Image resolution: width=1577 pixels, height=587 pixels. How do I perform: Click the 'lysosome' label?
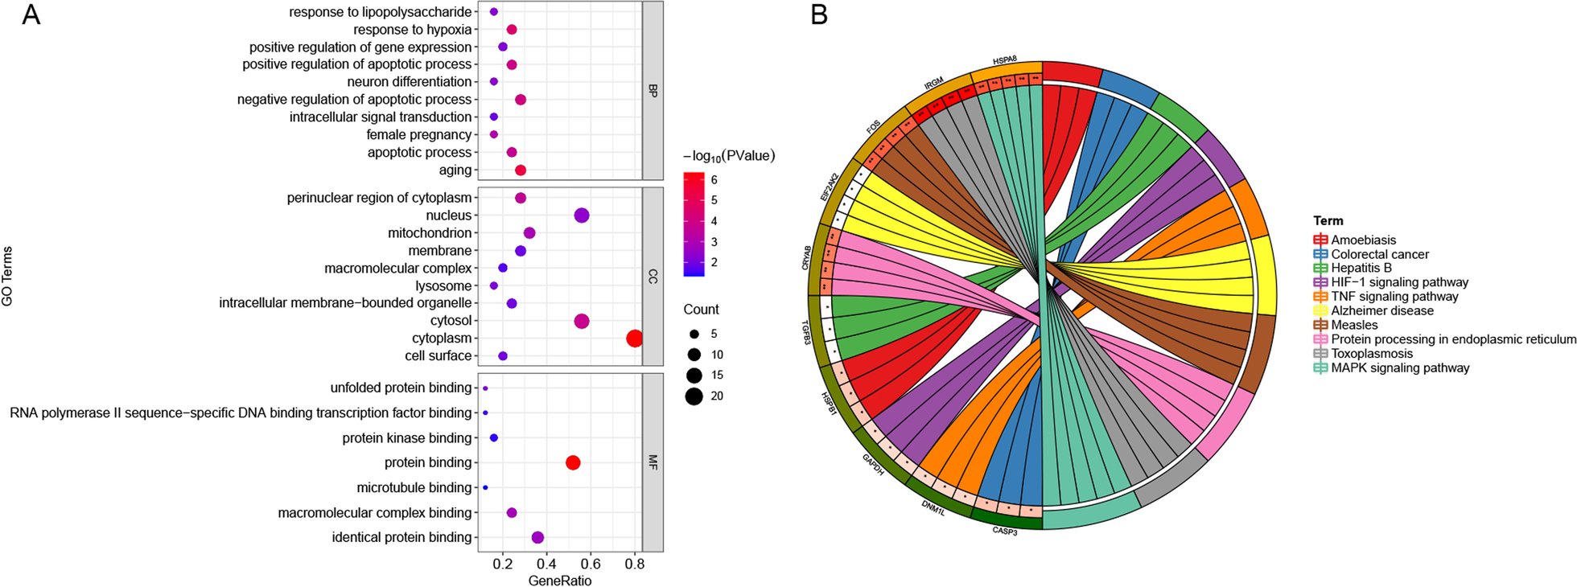click(444, 286)
